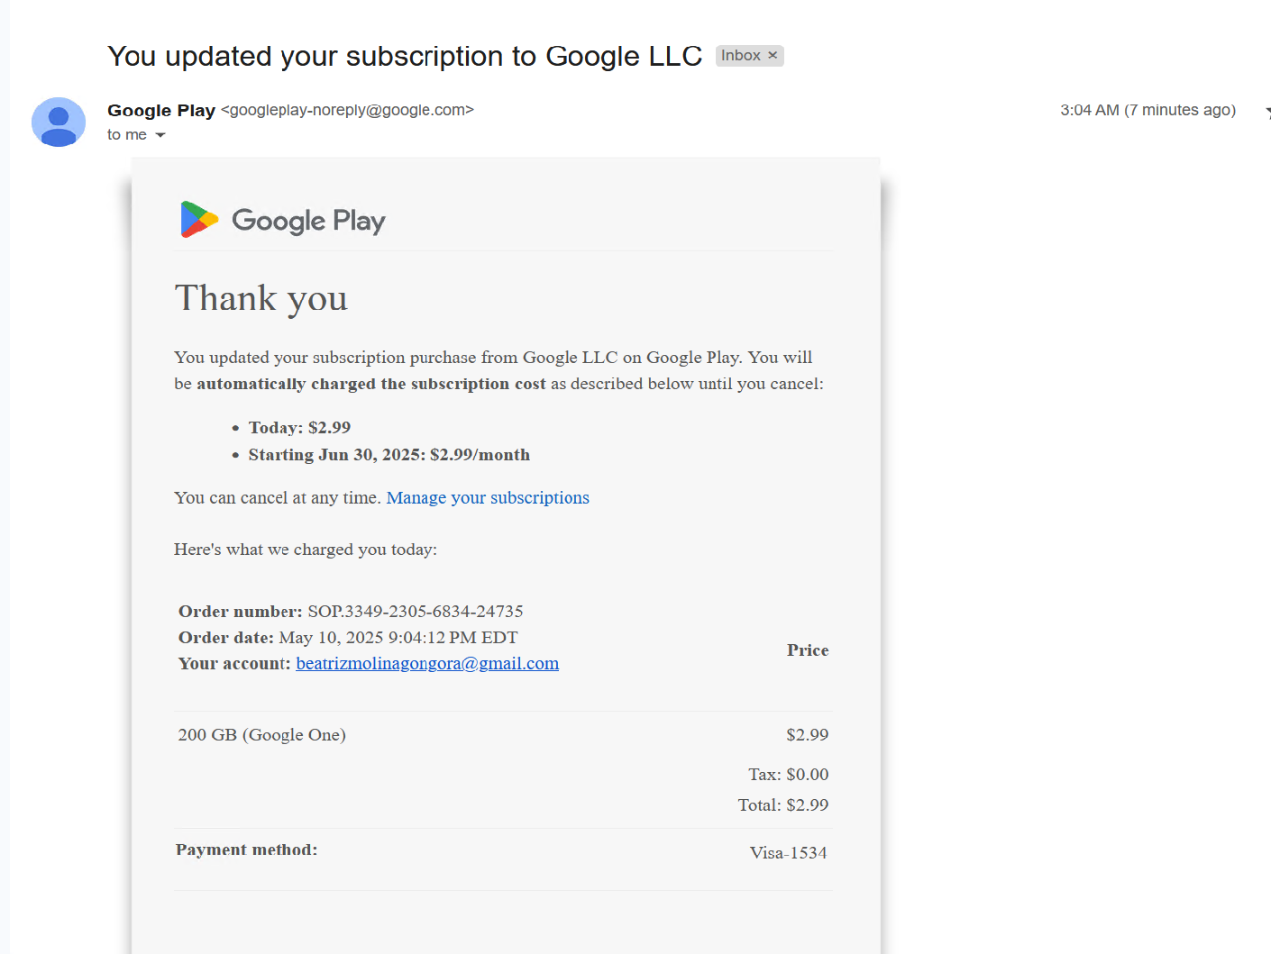Viewport: 1271px width, 954px height.
Task: Click the beatrizmolinagongora@gmail.com account link
Action: click(427, 664)
